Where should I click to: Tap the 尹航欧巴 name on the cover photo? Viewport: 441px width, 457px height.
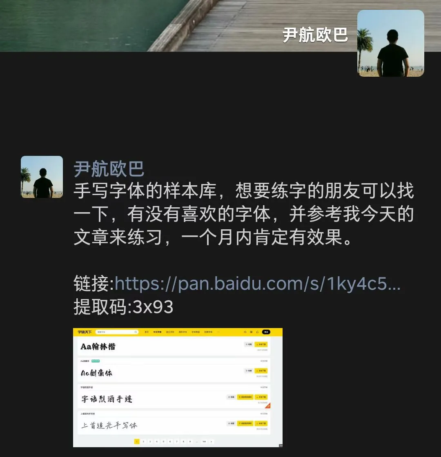(x=315, y=35)
